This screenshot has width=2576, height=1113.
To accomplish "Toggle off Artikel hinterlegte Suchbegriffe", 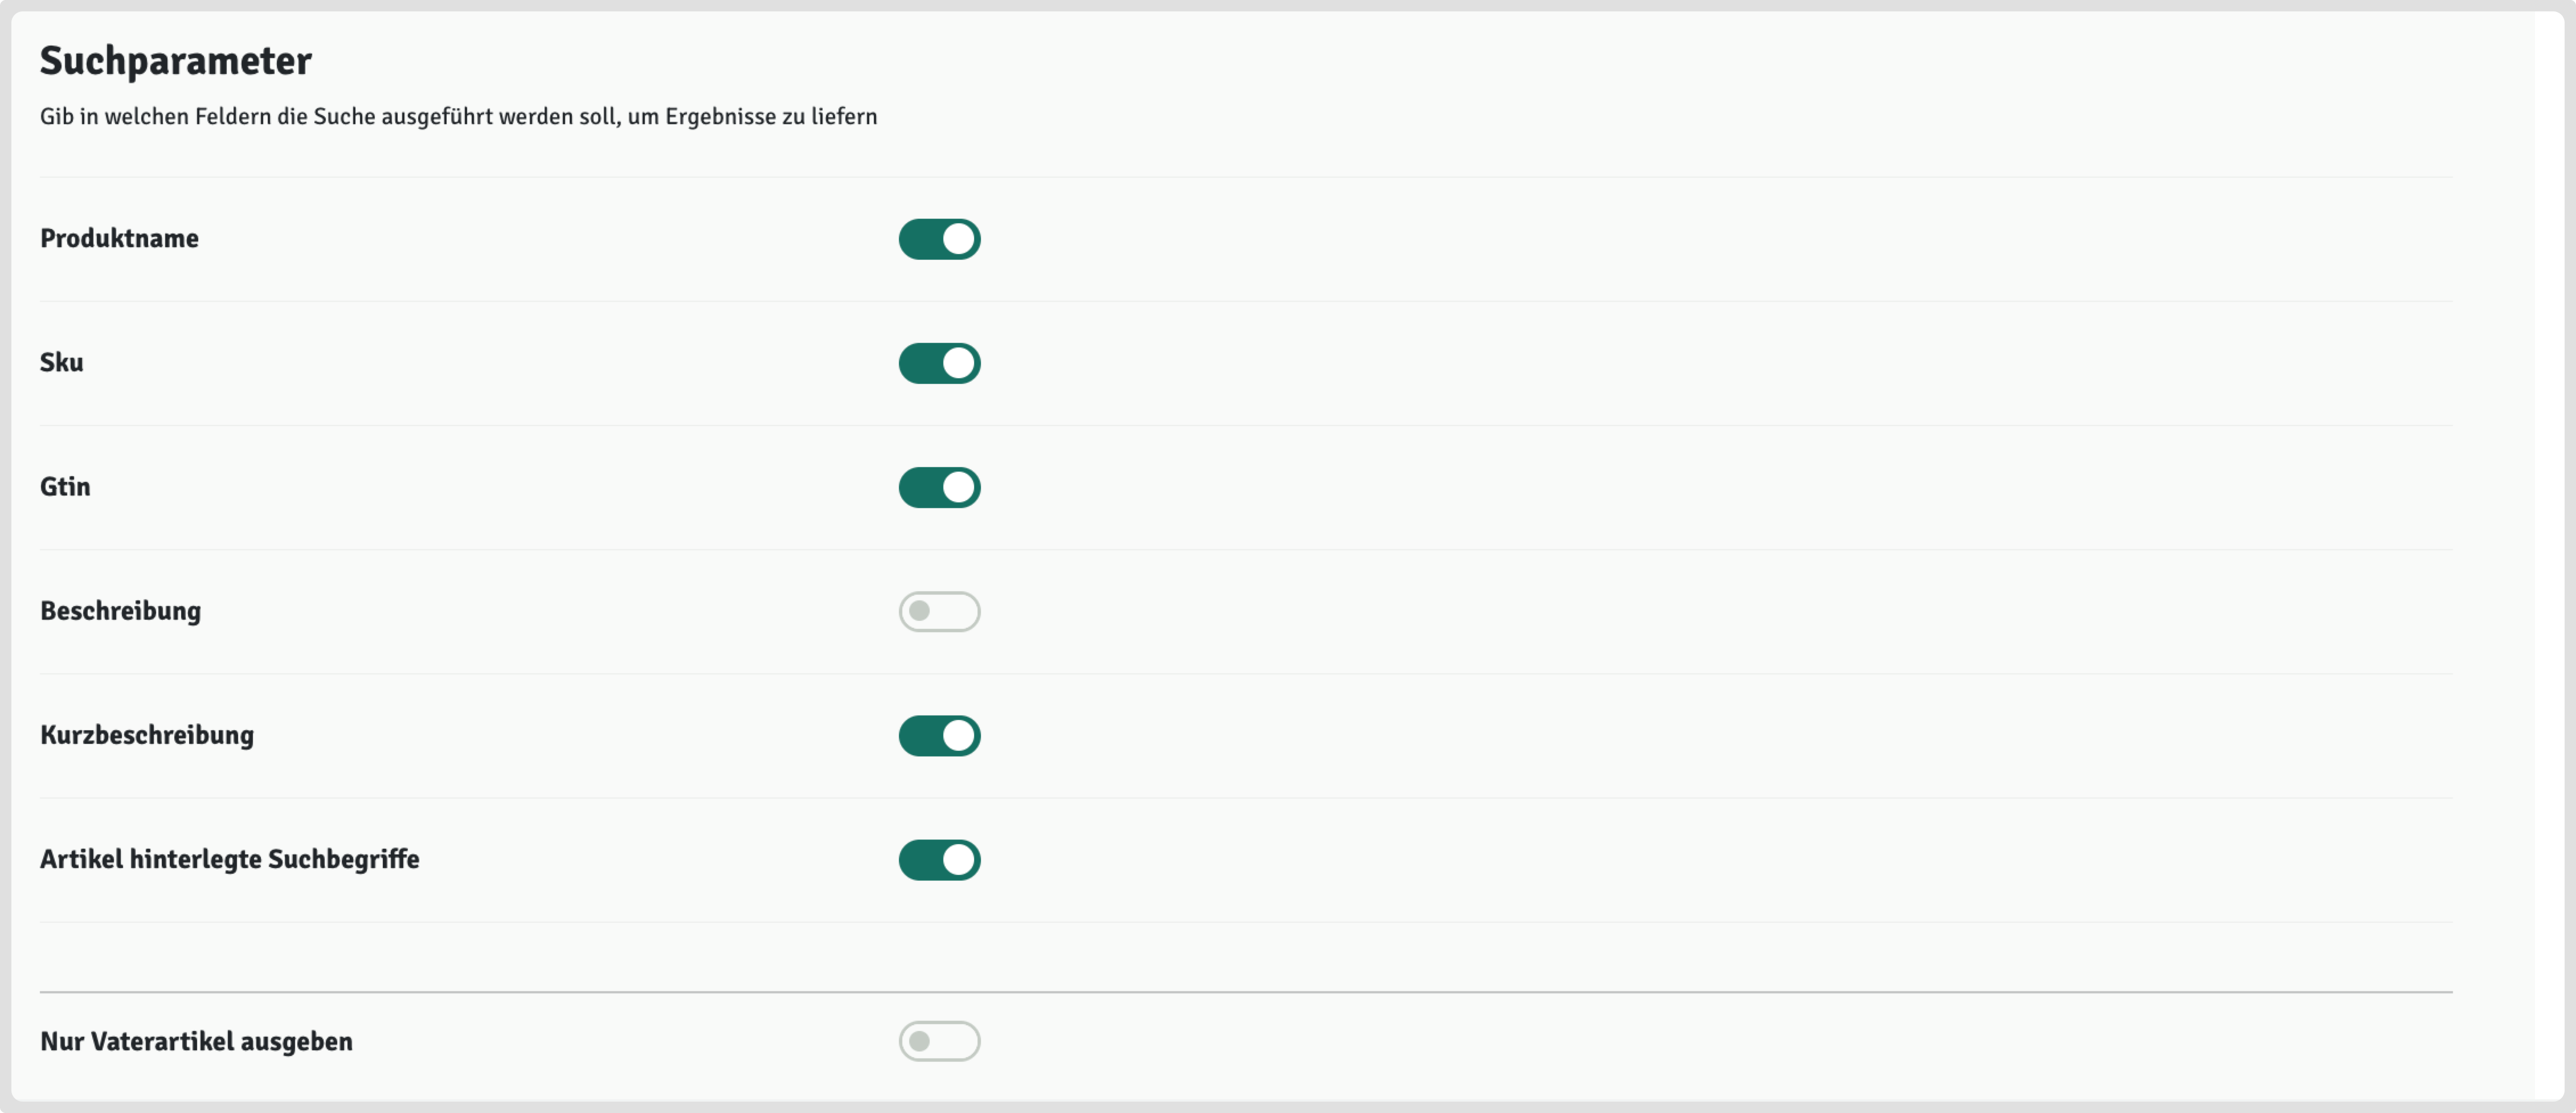I will 939,859.
